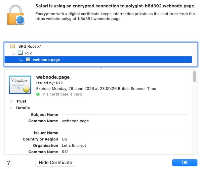This screenshot has height=169, width=202.
Task: Click the green valid checkmark icon
Action: pyautogui.click(x=38, y=94)
